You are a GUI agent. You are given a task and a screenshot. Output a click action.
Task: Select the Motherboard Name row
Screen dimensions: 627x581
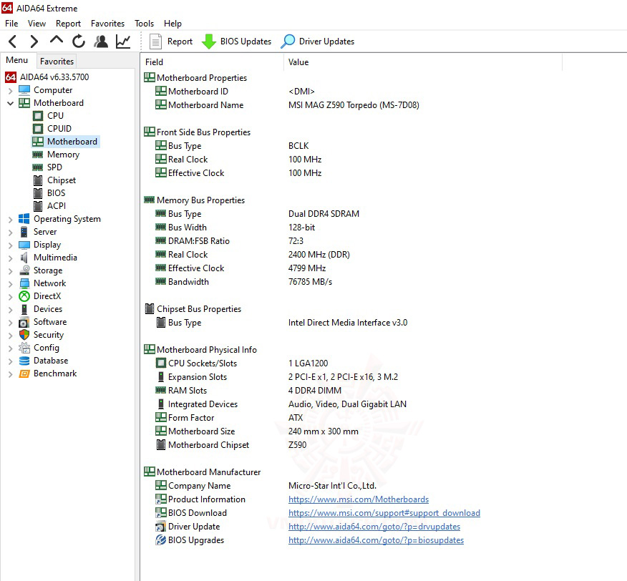pyautogui.click(x=288, y=105)
